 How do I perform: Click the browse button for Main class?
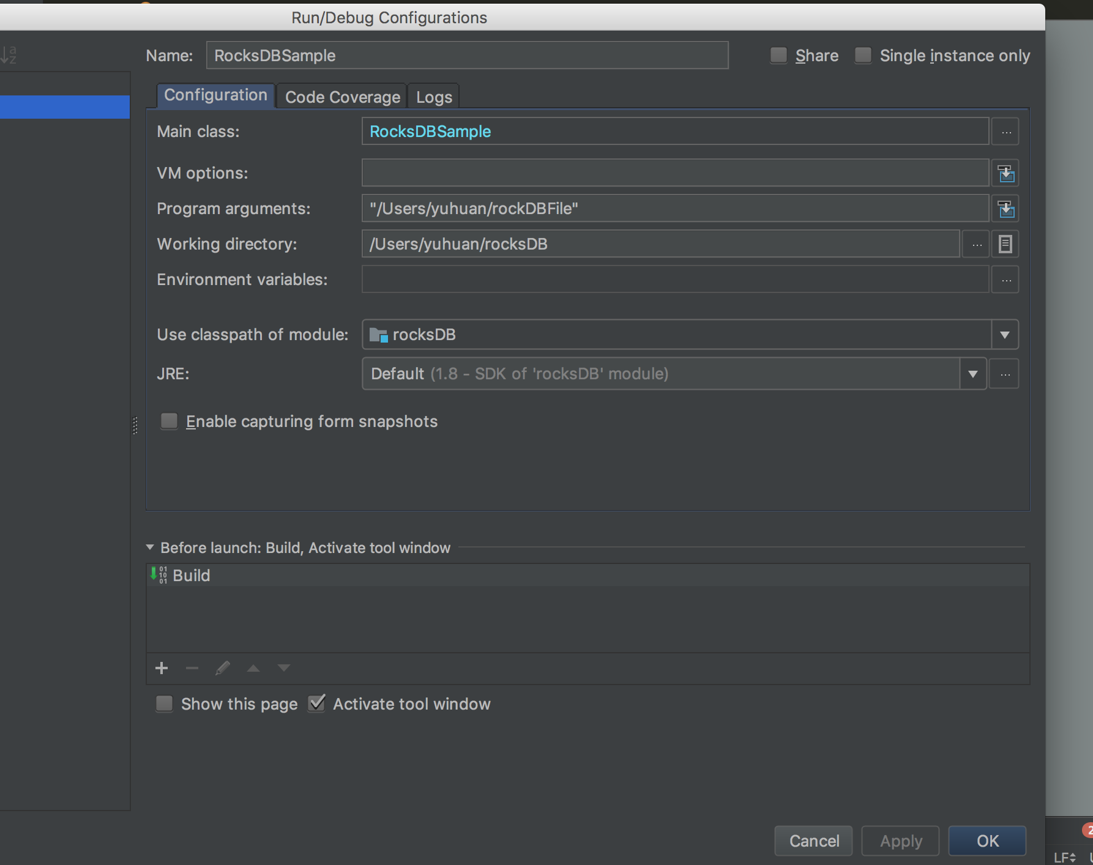coord(1005,132)
